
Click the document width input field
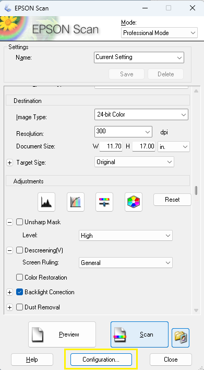[111, 146]
